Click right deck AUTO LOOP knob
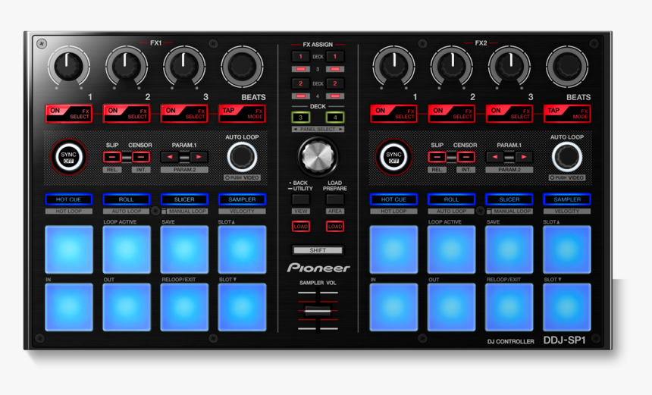Viewport: 652px width, 395px height. (x=567, y=157)
